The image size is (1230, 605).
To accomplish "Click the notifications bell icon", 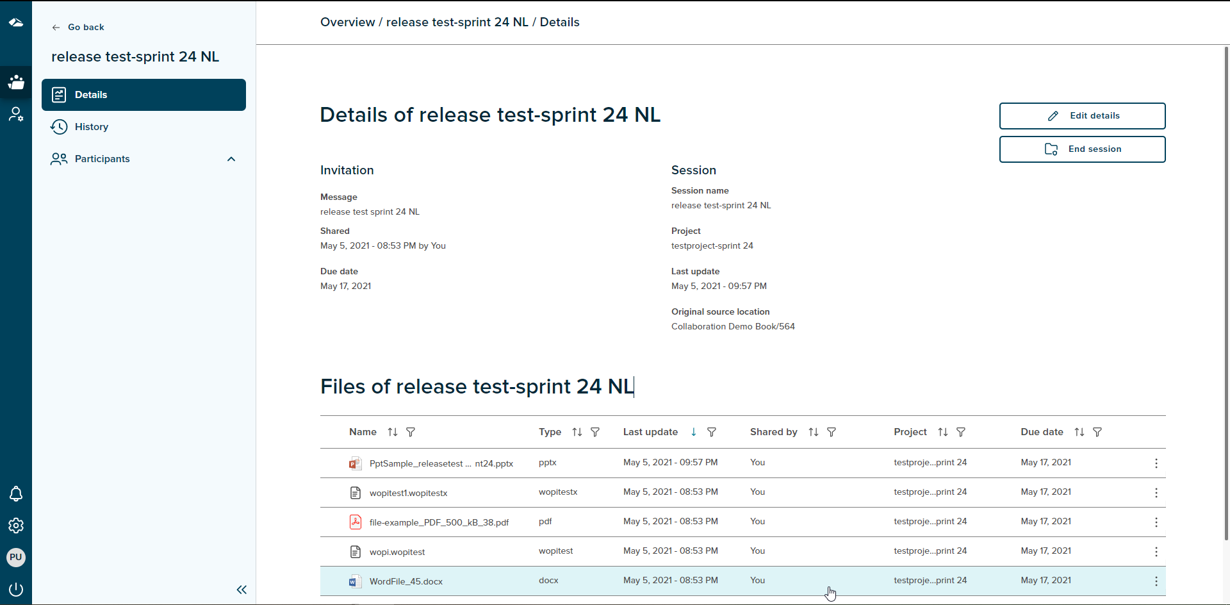I will pos(16,494).
